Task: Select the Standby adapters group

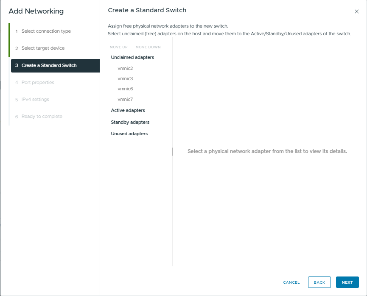Action: 130,122
